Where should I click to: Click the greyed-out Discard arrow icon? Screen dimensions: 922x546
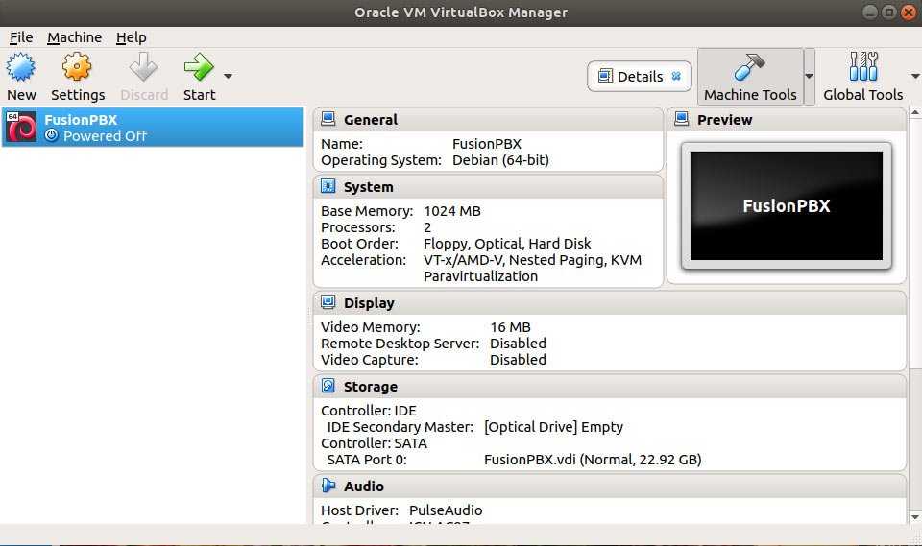(143, 67)
